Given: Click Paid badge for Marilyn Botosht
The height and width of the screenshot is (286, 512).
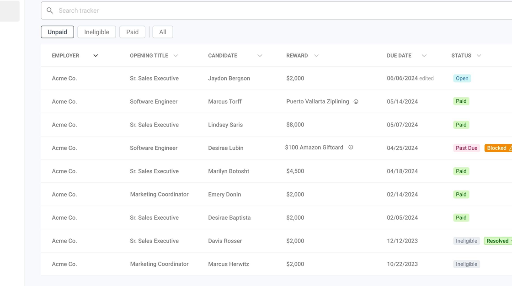Looking at the screenshot, I should point(461,171).
